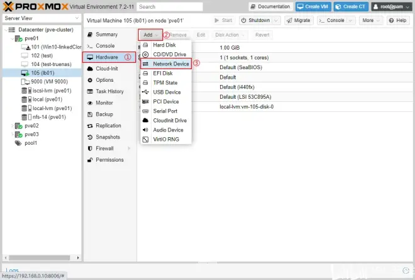
Task: Click the Options gear icon
Action: [x=90, y=80]
